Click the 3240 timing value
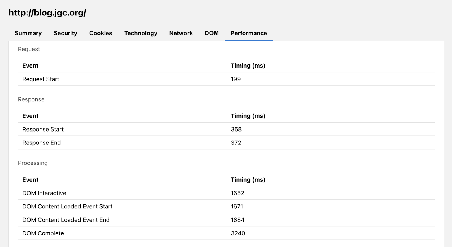This screenshot has width=452, height=247. 238,233
